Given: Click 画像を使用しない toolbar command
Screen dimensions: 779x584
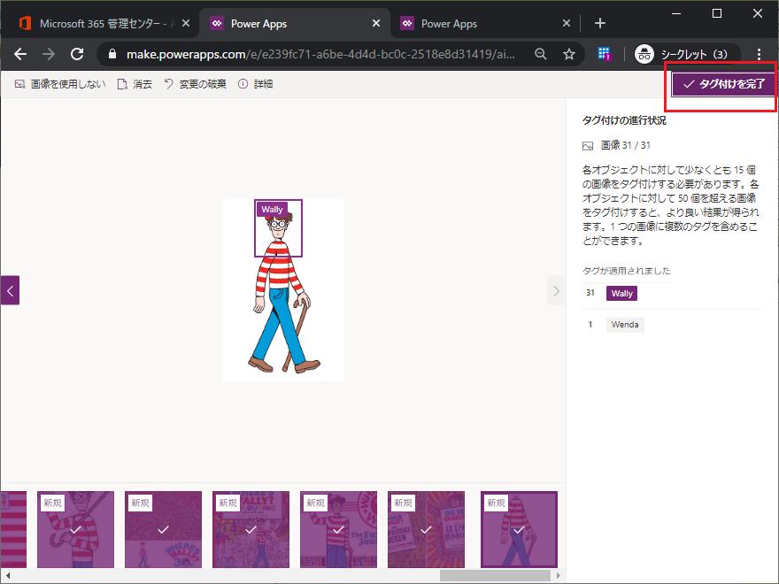Looking at the screenshot, I should [60, 84].
